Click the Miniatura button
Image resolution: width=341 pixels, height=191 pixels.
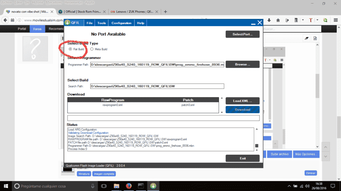point(84,174)
